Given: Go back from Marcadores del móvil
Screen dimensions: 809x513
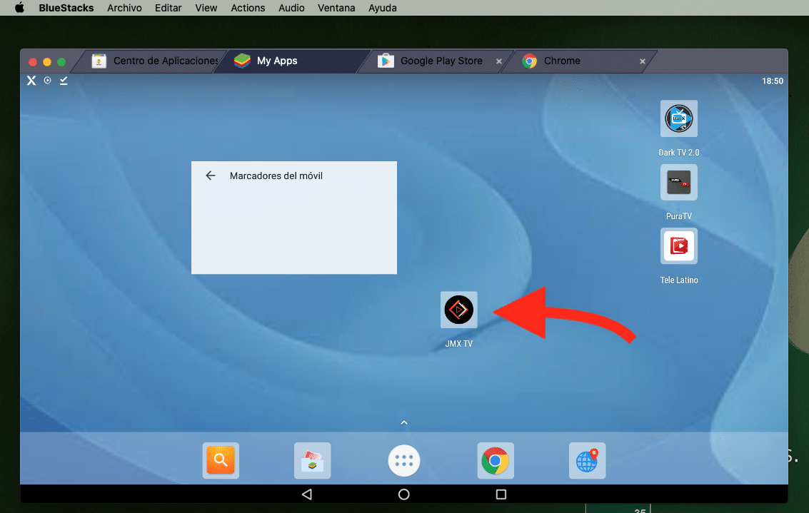Looking at the screenshot, I should pyautogui.click(x=210, y=176).
